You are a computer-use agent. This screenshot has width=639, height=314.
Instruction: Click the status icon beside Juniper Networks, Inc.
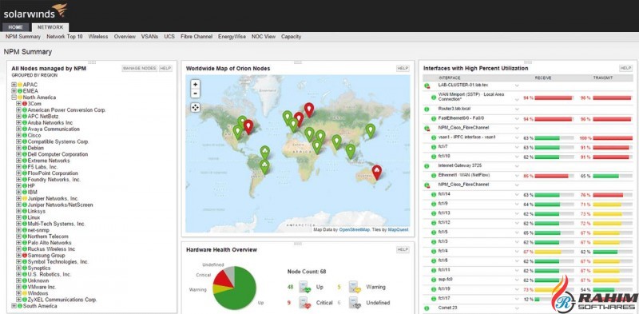click(25, 199)
